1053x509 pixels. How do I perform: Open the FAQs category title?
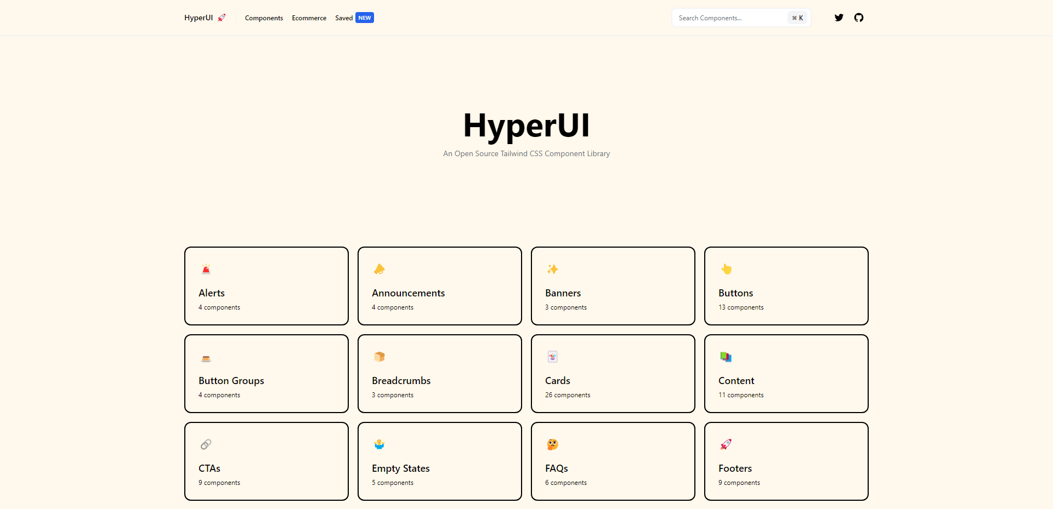(556, 468)
